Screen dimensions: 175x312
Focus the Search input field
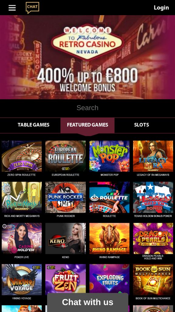[x=87, y=108]
